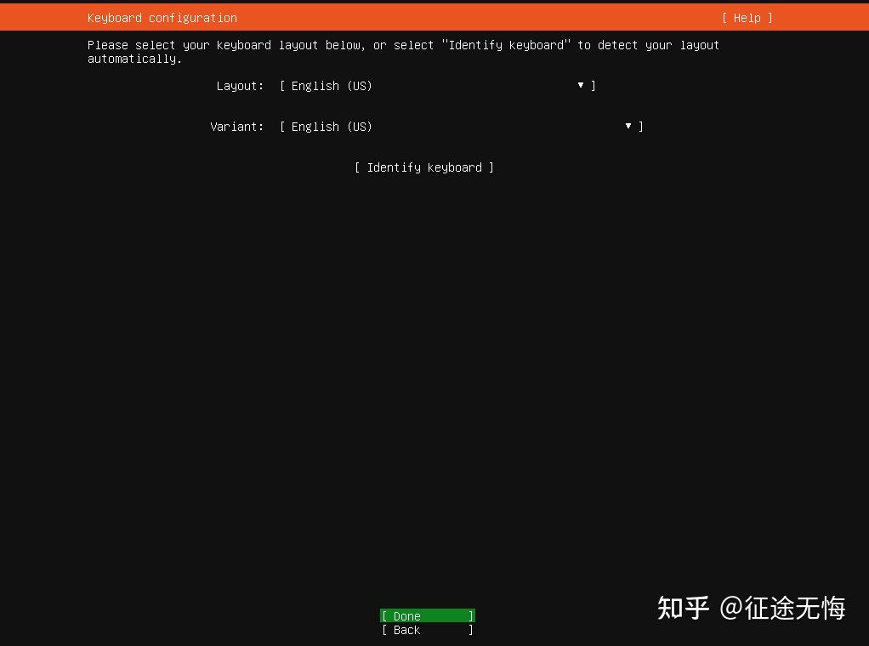Click the Variant dropdown closing bracket
The image size is (869, 646).
640,126
